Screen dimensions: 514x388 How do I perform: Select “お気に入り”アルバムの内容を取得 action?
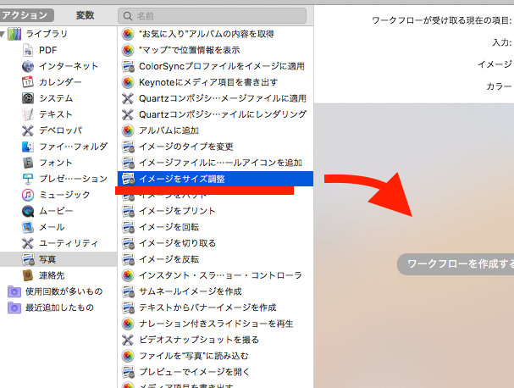click(x=215, y=34)
